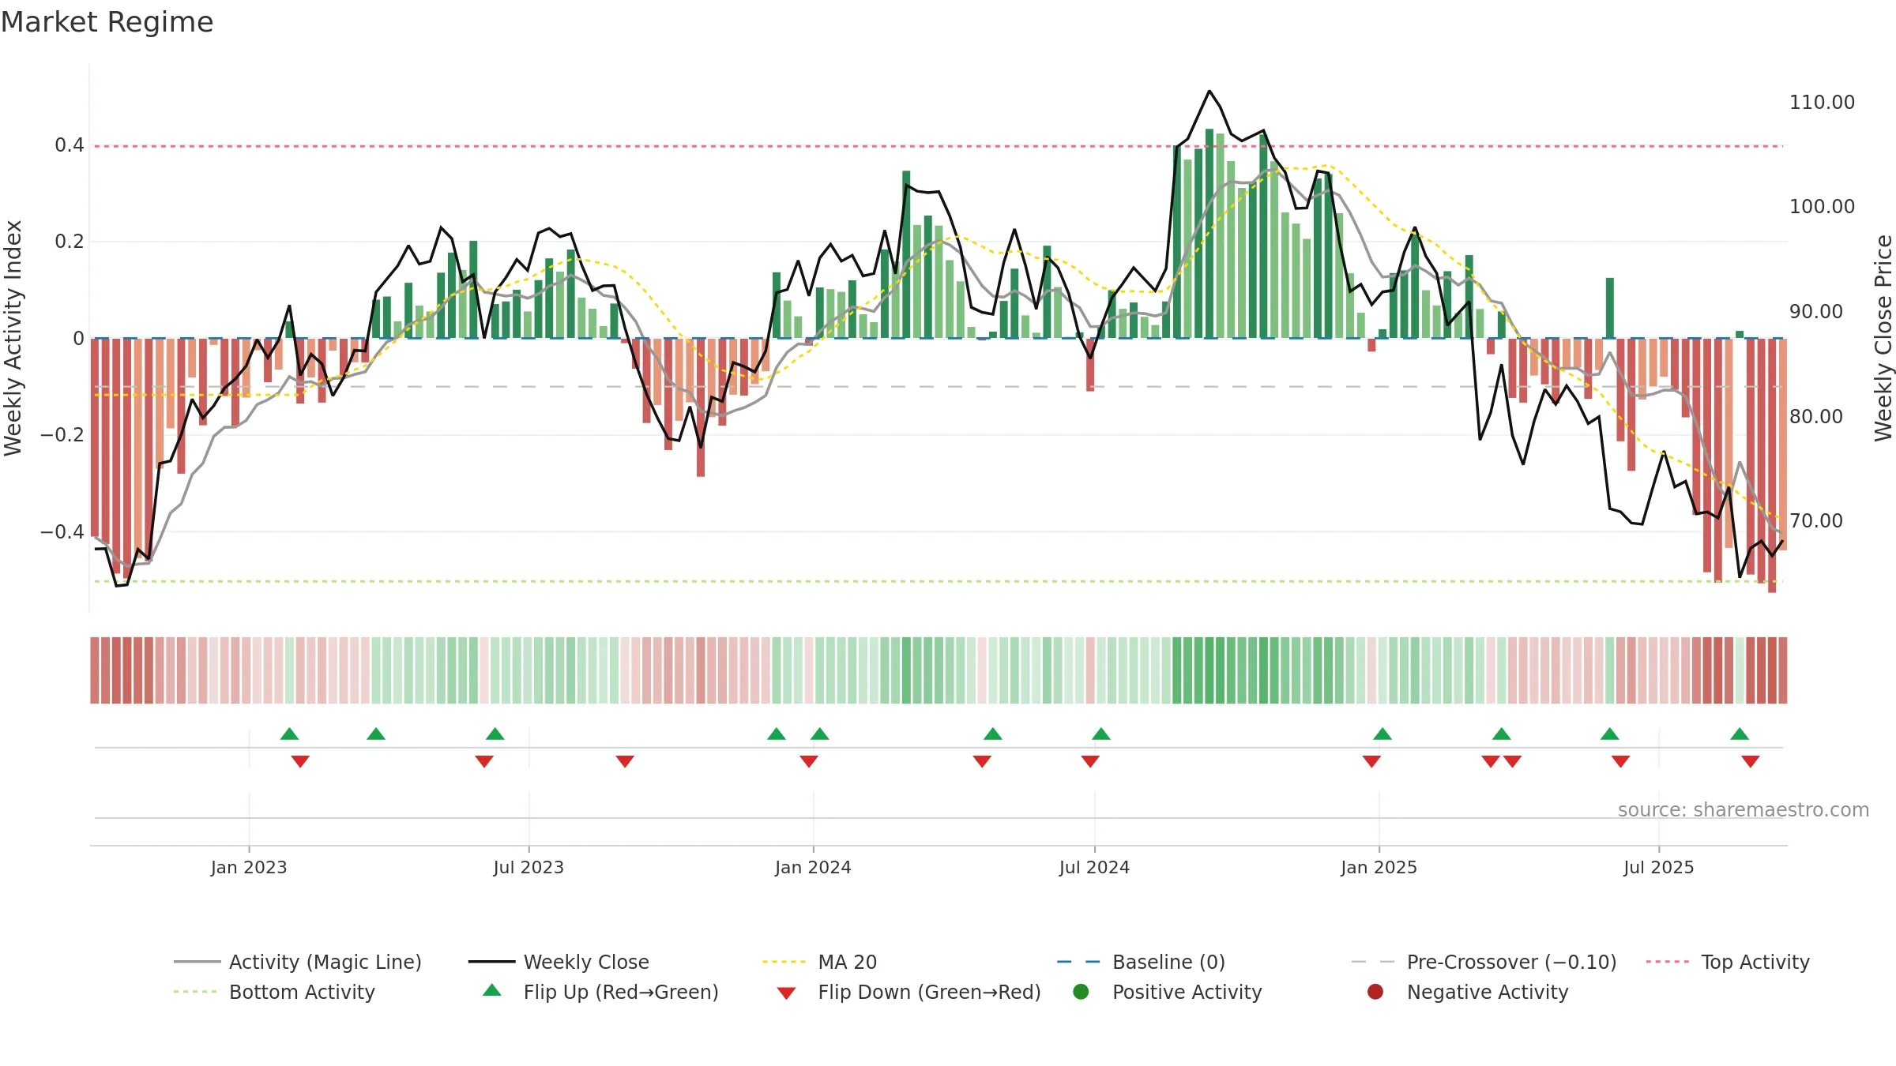
Task: Toggle Flip Down (Green→Red) legend entry
Action: pos(908,992)
